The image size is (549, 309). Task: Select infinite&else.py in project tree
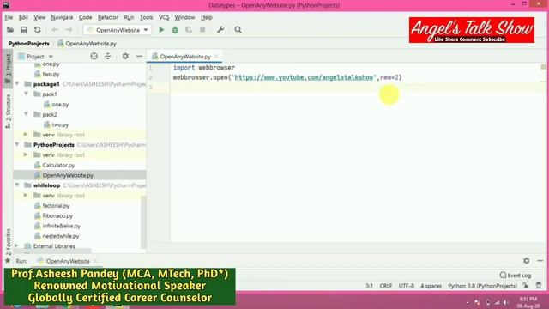tap(61, 226)
